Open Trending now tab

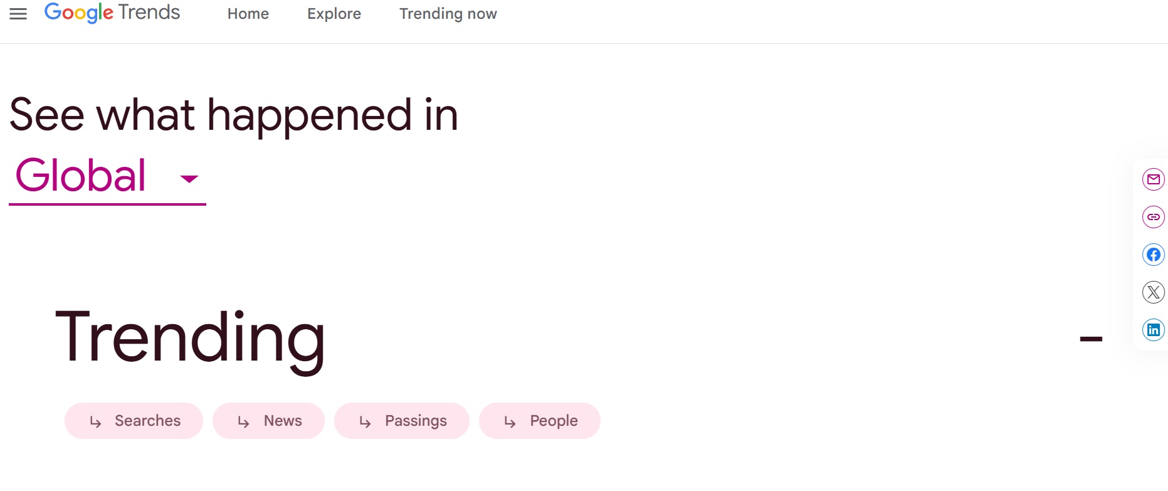click(x=448, y=14)
